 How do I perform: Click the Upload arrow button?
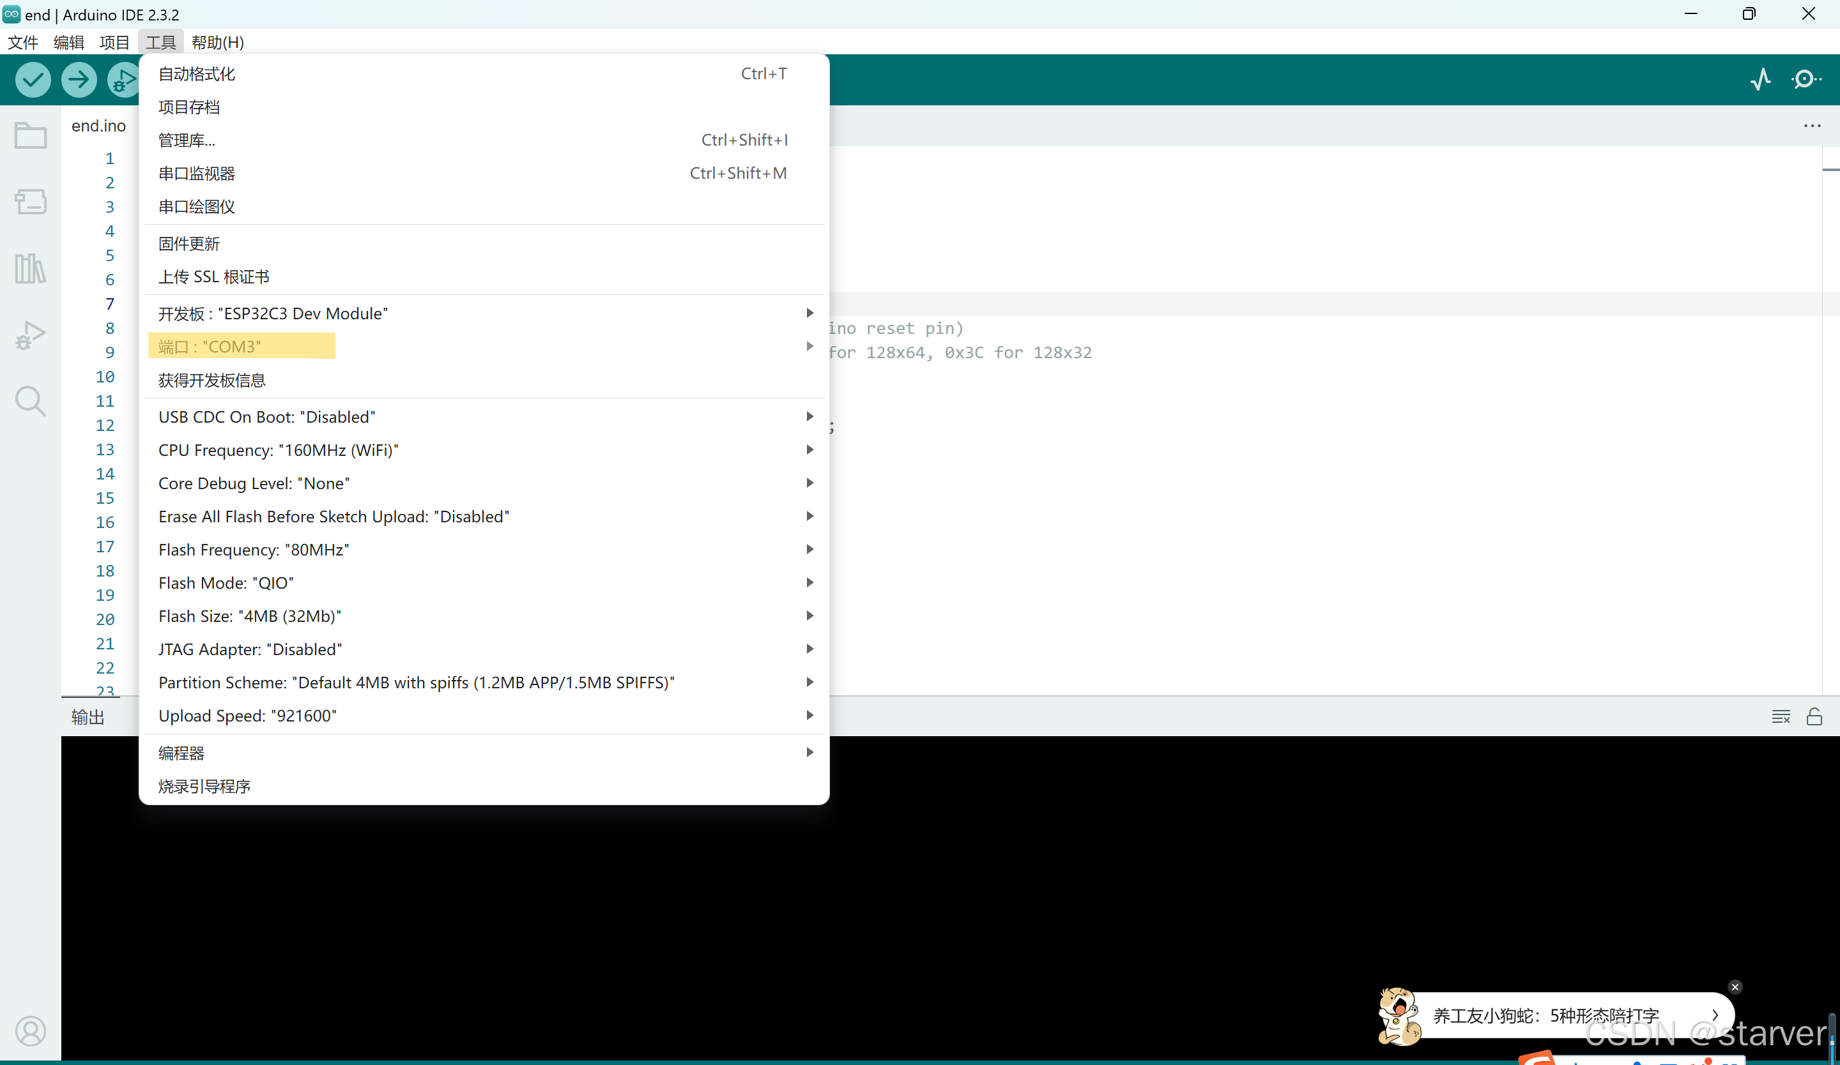[x=79, y=80]
